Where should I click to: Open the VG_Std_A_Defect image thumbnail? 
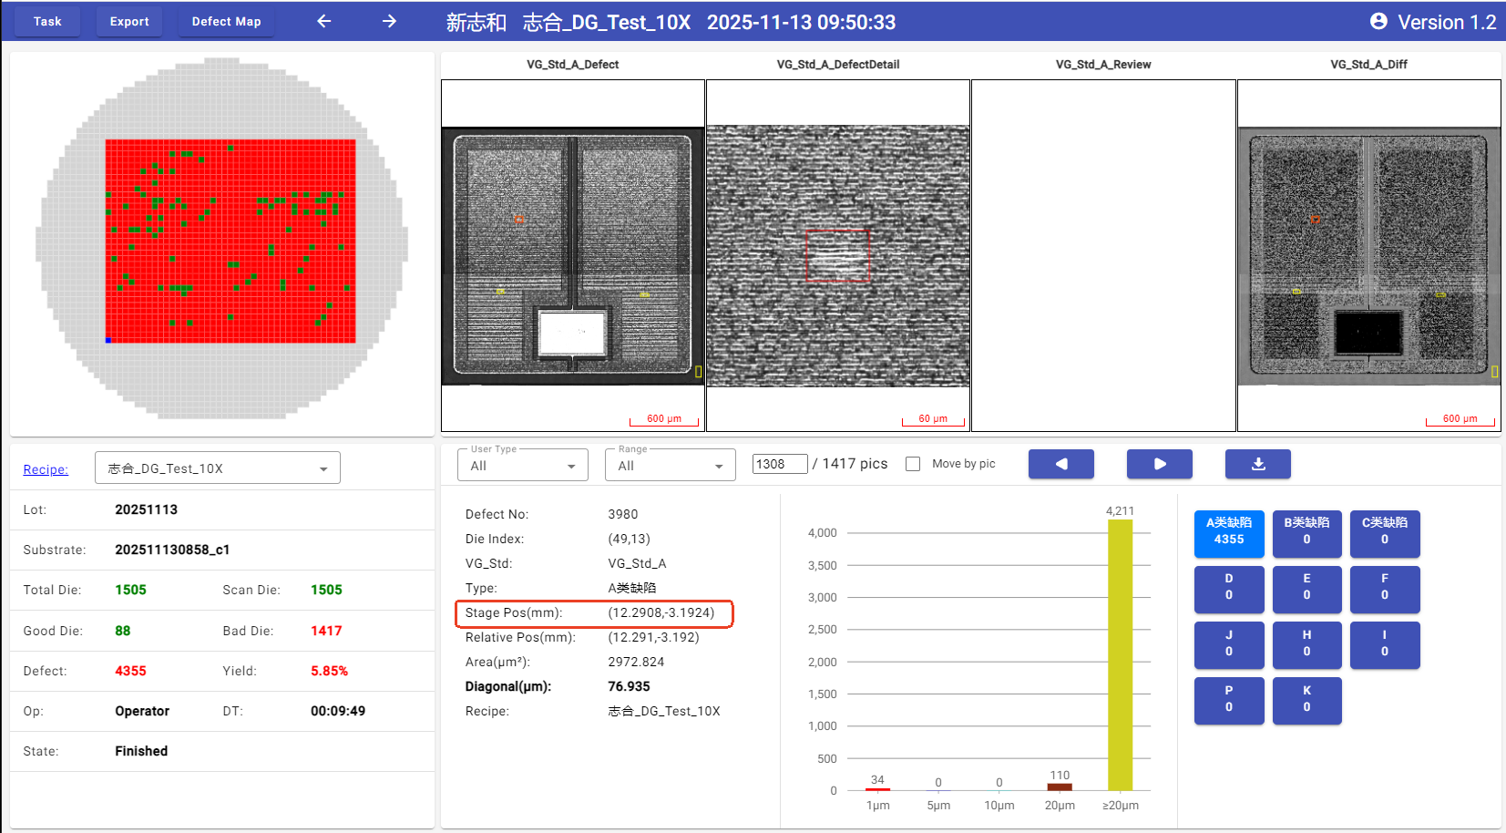click(572, 256)
